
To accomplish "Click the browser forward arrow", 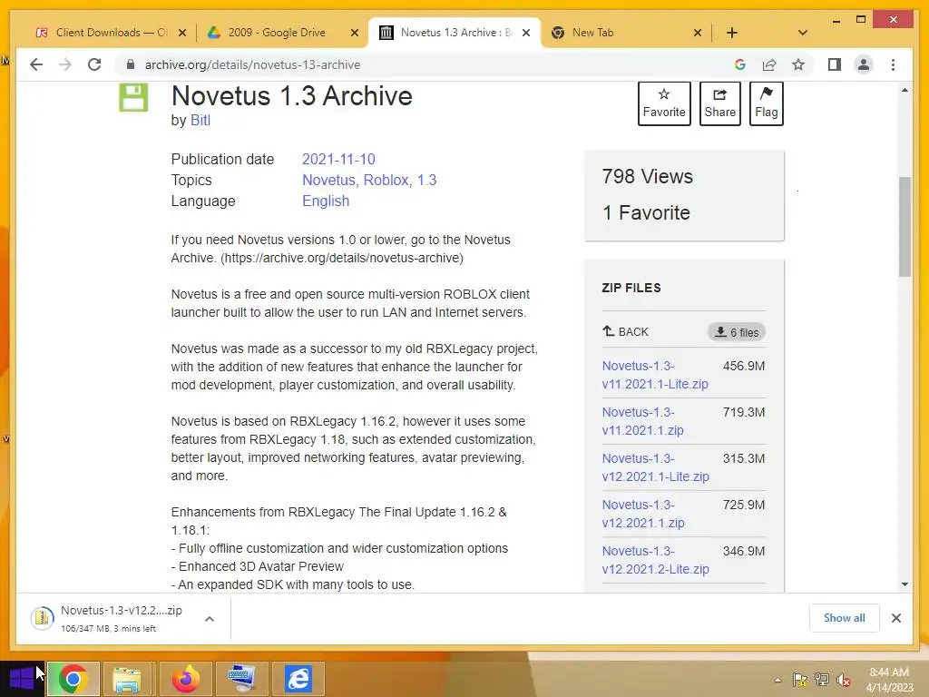I will tap(65, 64).
